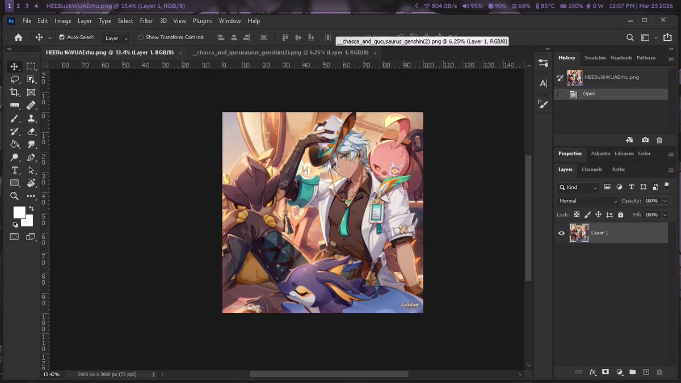Select workspace 2 in top bar
Screen dimensions: 681x383
pos(18,6)
